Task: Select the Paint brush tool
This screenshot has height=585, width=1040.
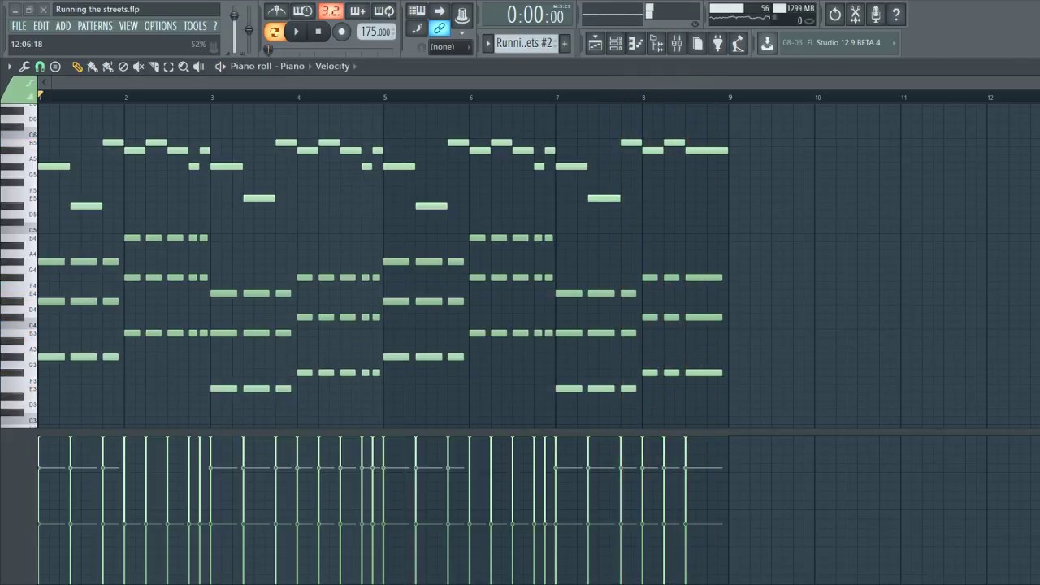Action: [x=92, y=67]
